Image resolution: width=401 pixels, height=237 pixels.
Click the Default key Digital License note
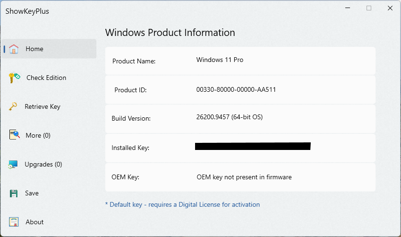182,204
